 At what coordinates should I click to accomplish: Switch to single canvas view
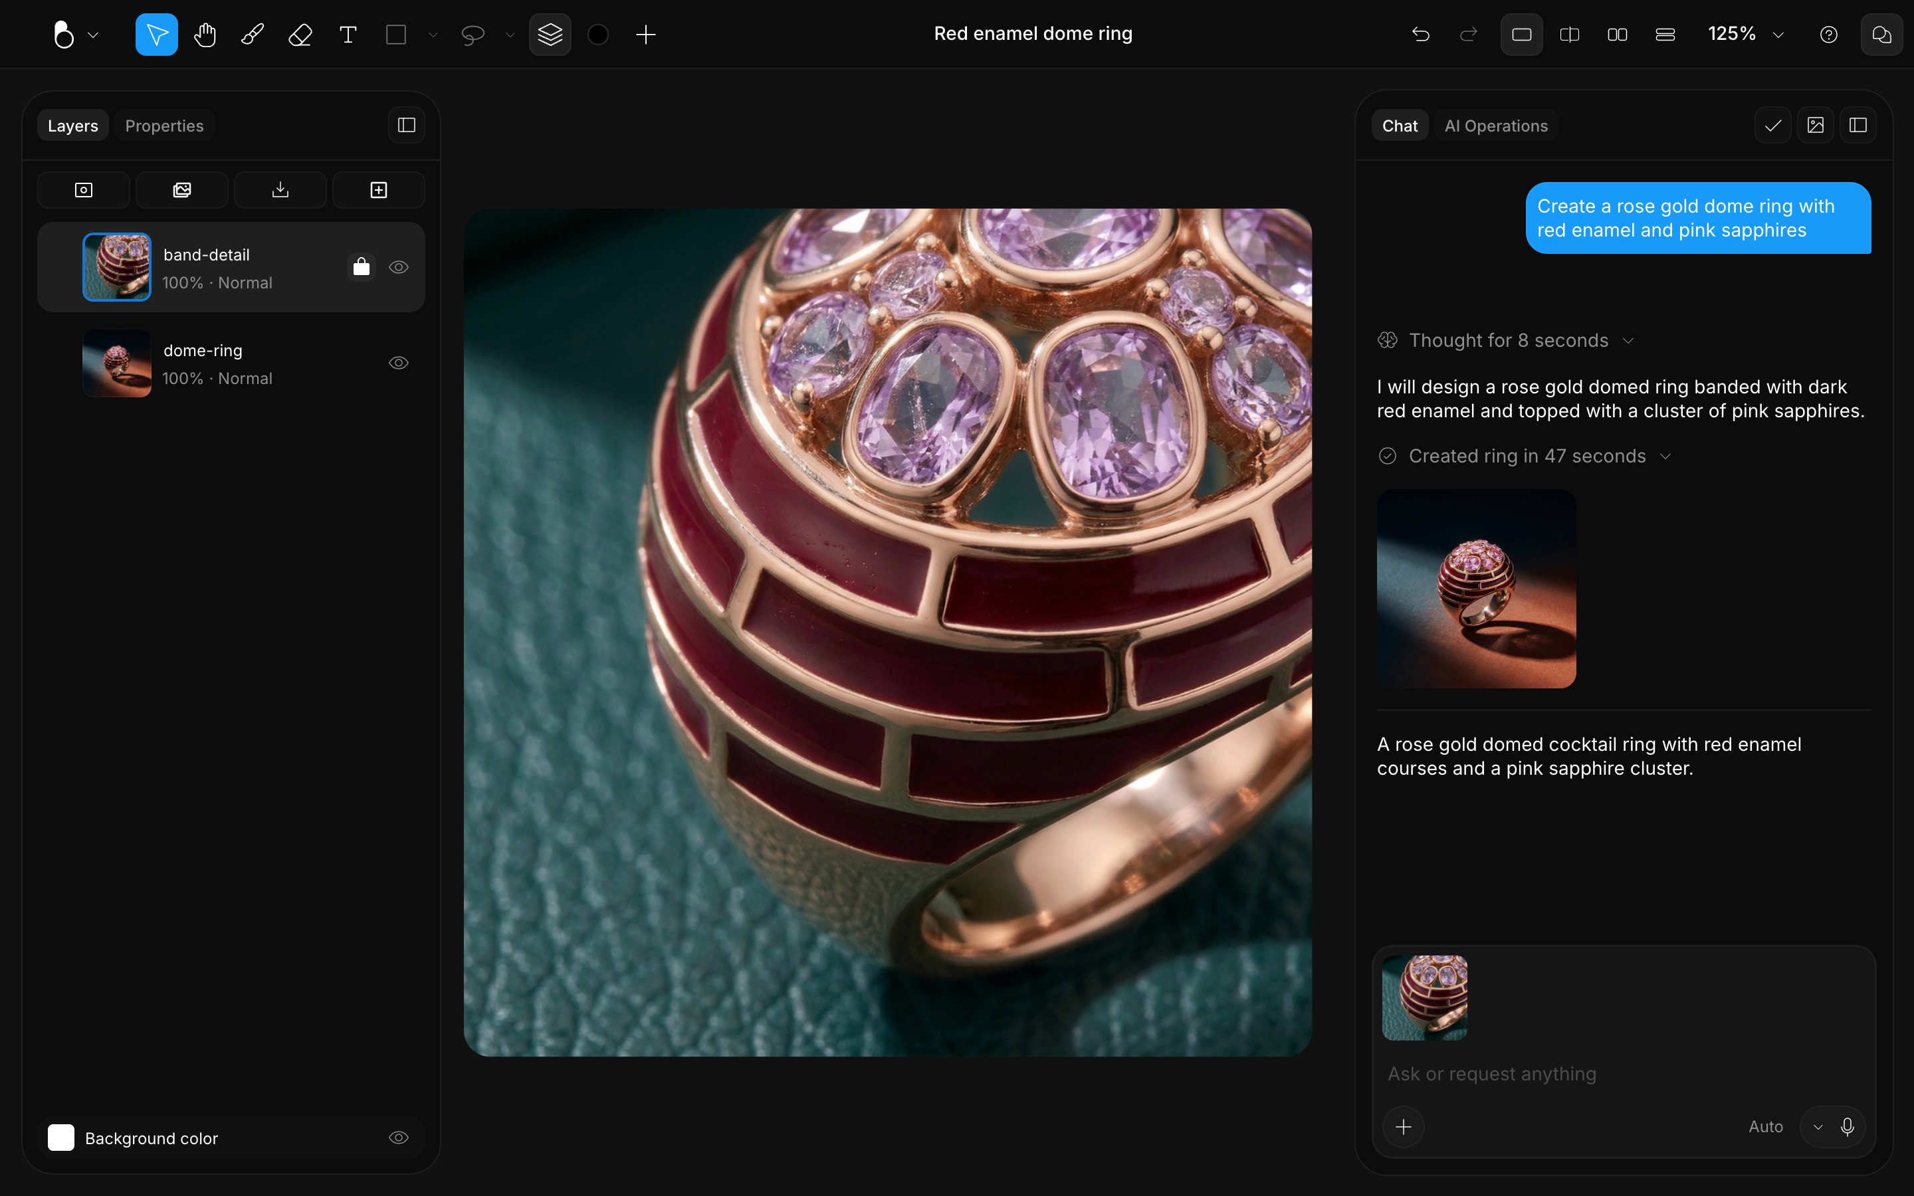coord(1522,34)
